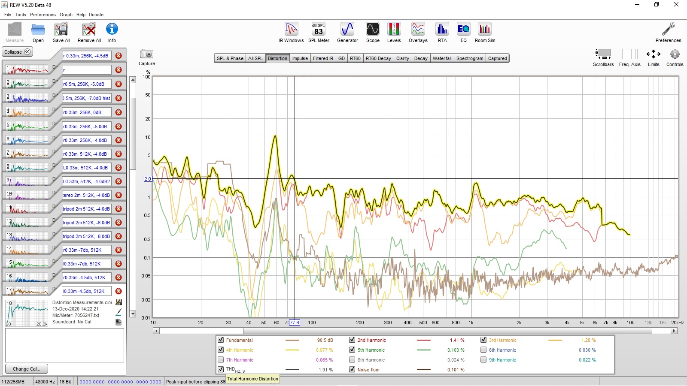The width and height of the screenshot is (687, 386).
Task: Toggle the 5th Harmonic checkbox
Action: pos(352,350)
